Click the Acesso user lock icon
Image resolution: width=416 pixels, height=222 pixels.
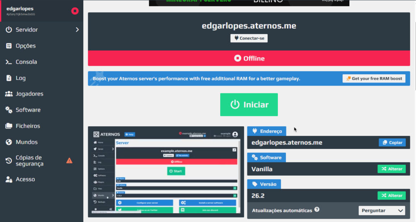point(9,179)
